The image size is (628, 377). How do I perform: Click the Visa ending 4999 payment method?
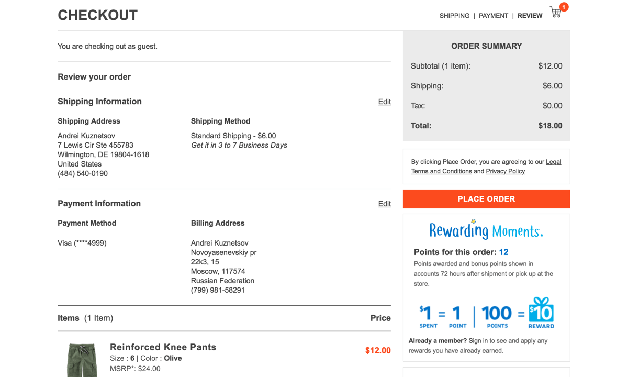(x=82, y=243)
